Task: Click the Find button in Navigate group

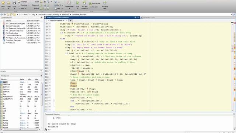Action: (x=58, y=8)
